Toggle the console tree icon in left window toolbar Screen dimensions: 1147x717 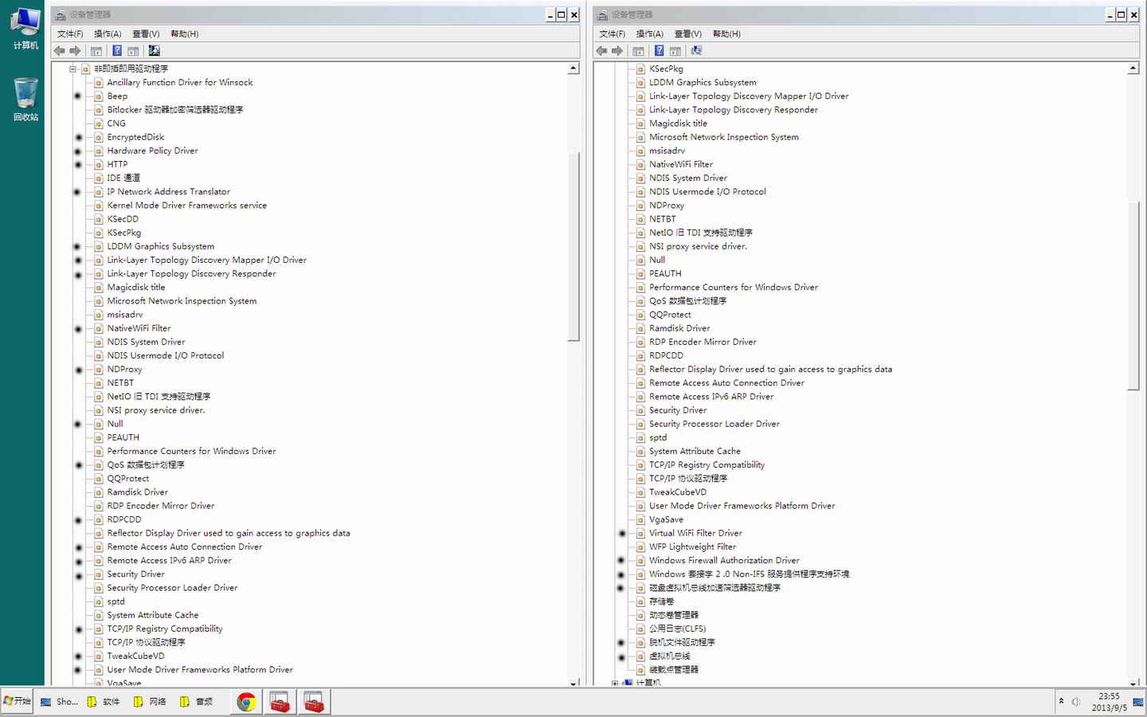click(x=96, y=51)
